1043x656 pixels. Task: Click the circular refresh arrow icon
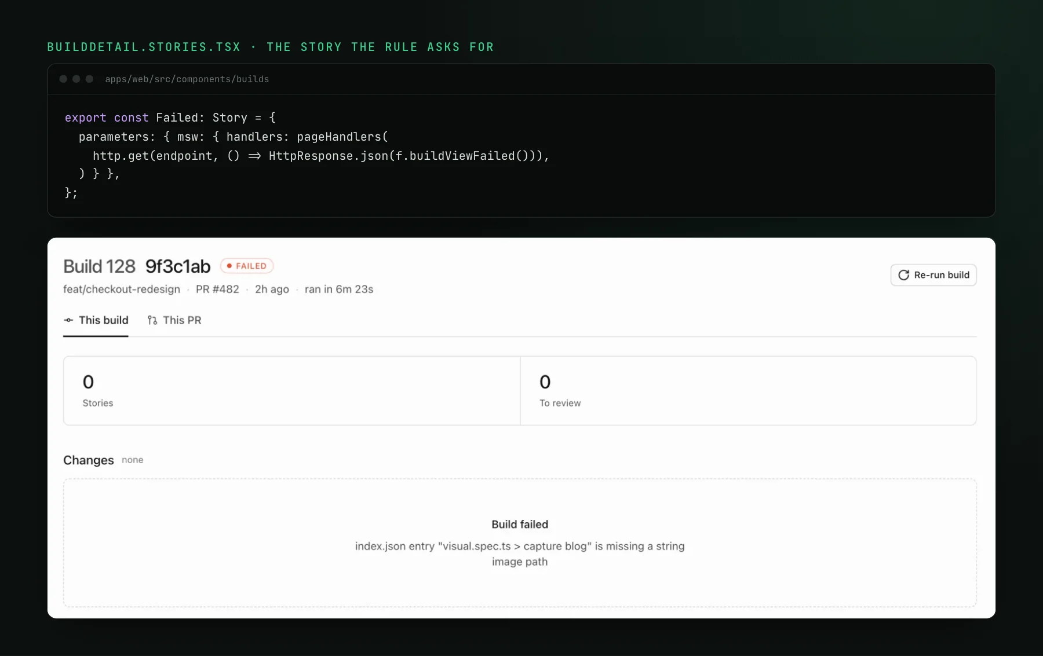(903, 275)
